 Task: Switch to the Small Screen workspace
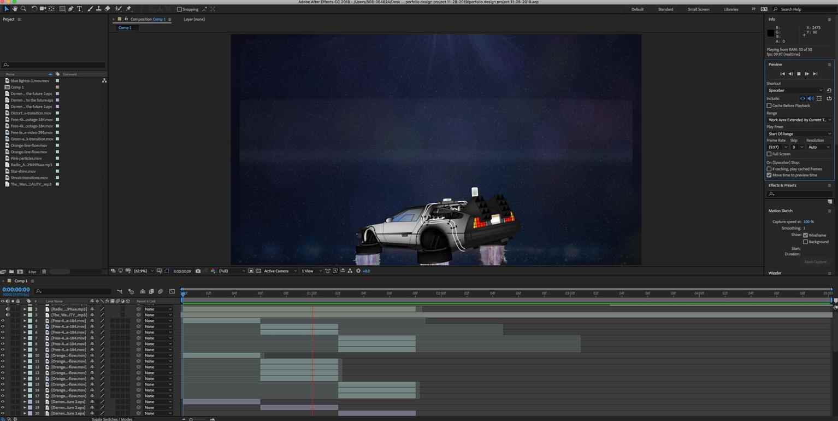click(698, 9)
